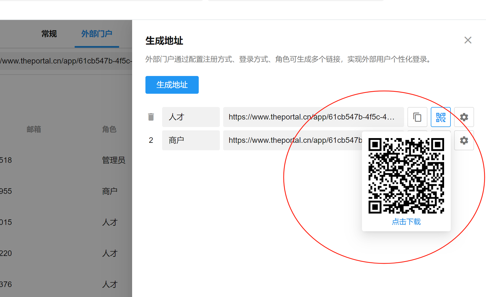Click the 人才 name field in the panel
This screenshot has width=486, height=297.
click(x=191, y=117)
